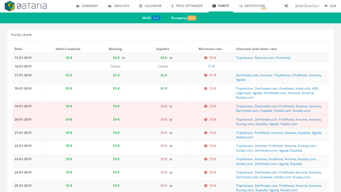Click the 'Expedia' column header
Image resolution: width=341 pixels, height=192 pixels.
point(163,49)
